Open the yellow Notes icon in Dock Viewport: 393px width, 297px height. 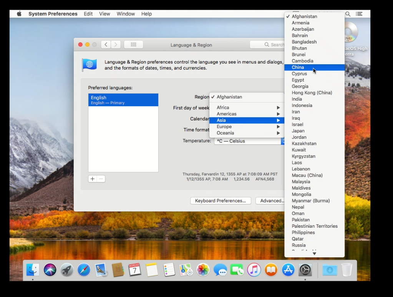(152, 270)
